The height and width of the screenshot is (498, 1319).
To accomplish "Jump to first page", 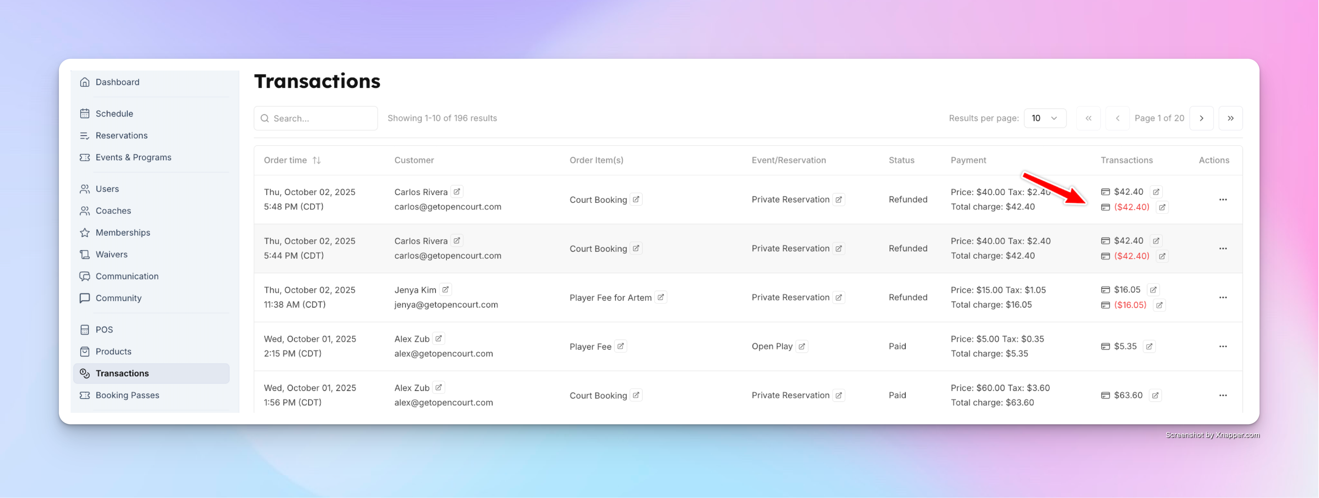I will pos(1088,118).
